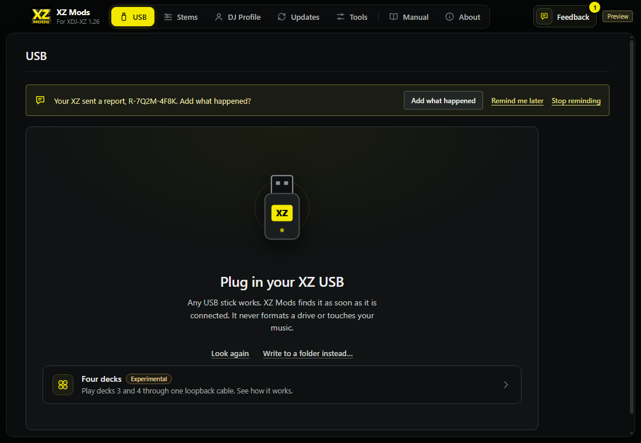This screenshot has width=641, height=443.
Task: Click the feedback notification badge
Action: pyautogui.click(x=594, y=8)
